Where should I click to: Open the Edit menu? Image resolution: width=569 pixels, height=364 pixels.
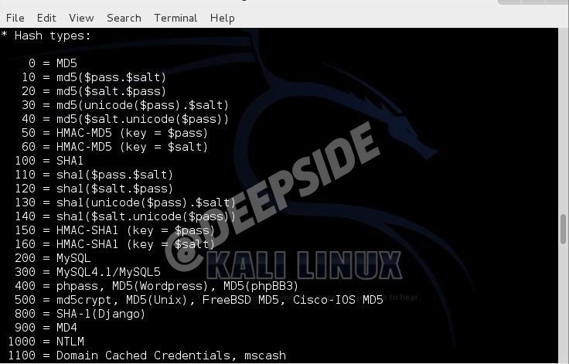click(46, 18)
